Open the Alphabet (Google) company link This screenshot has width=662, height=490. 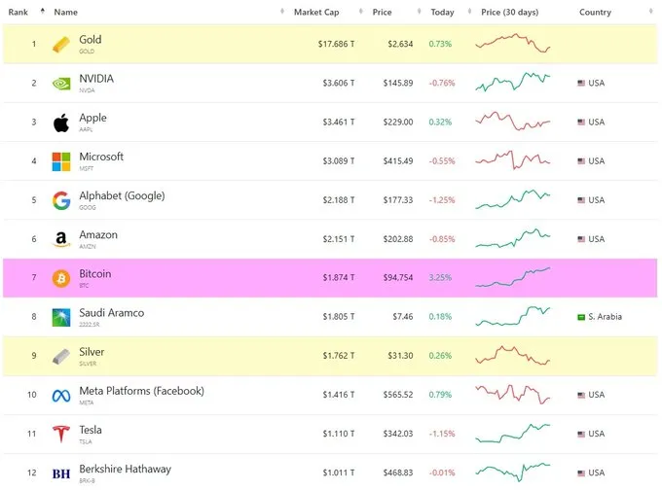122,195
